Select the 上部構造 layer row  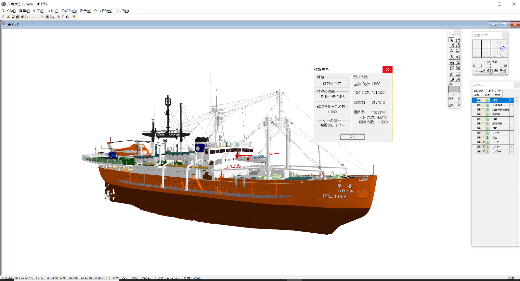click(x=493, y=105)
